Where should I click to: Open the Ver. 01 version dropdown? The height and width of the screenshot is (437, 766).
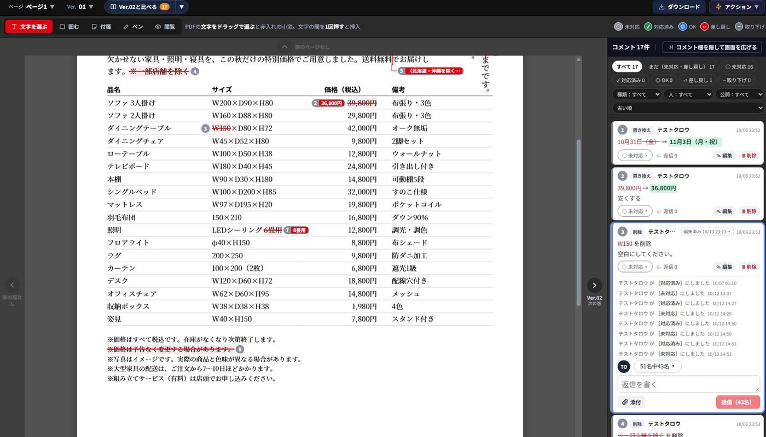coord(80,7)
